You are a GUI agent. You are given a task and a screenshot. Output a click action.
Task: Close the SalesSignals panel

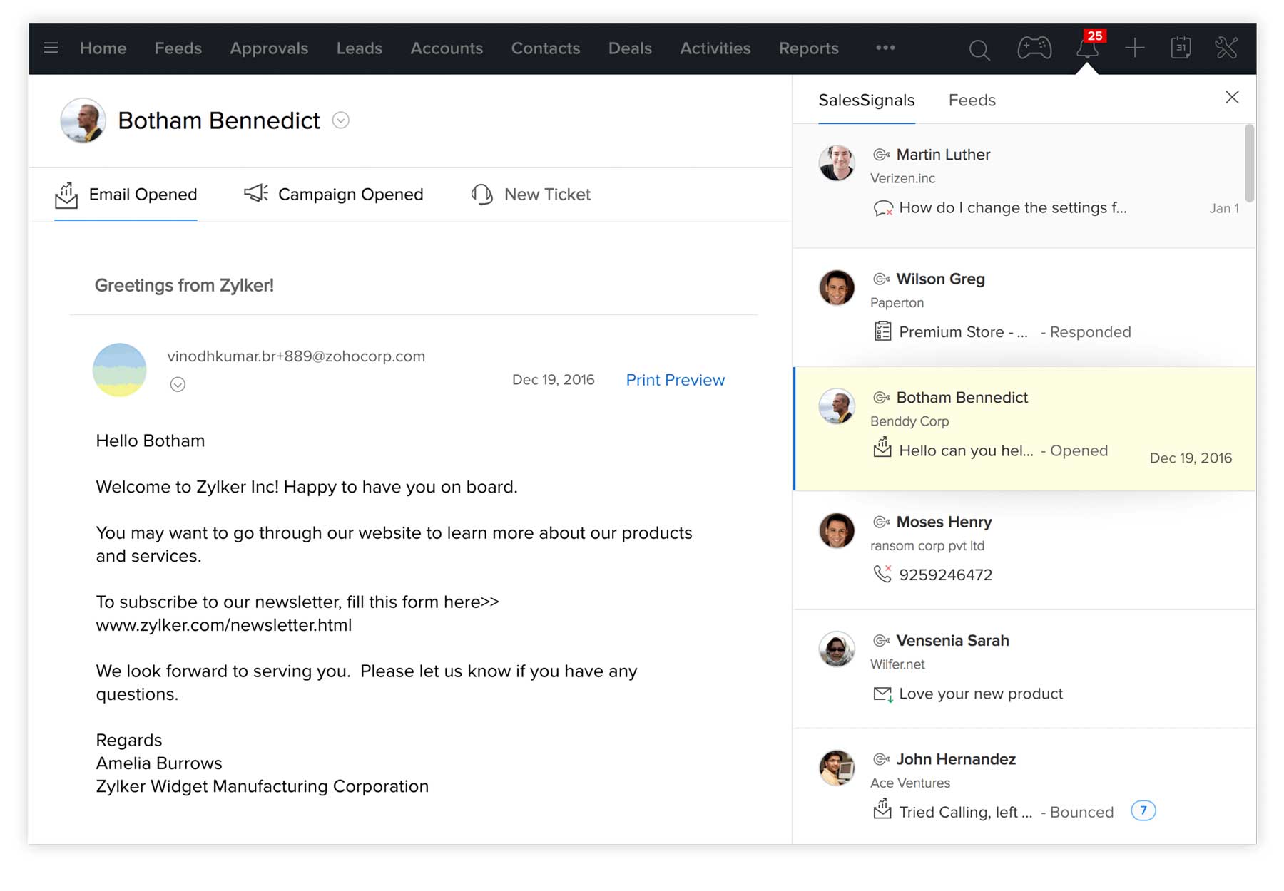tap(1232, 98)
